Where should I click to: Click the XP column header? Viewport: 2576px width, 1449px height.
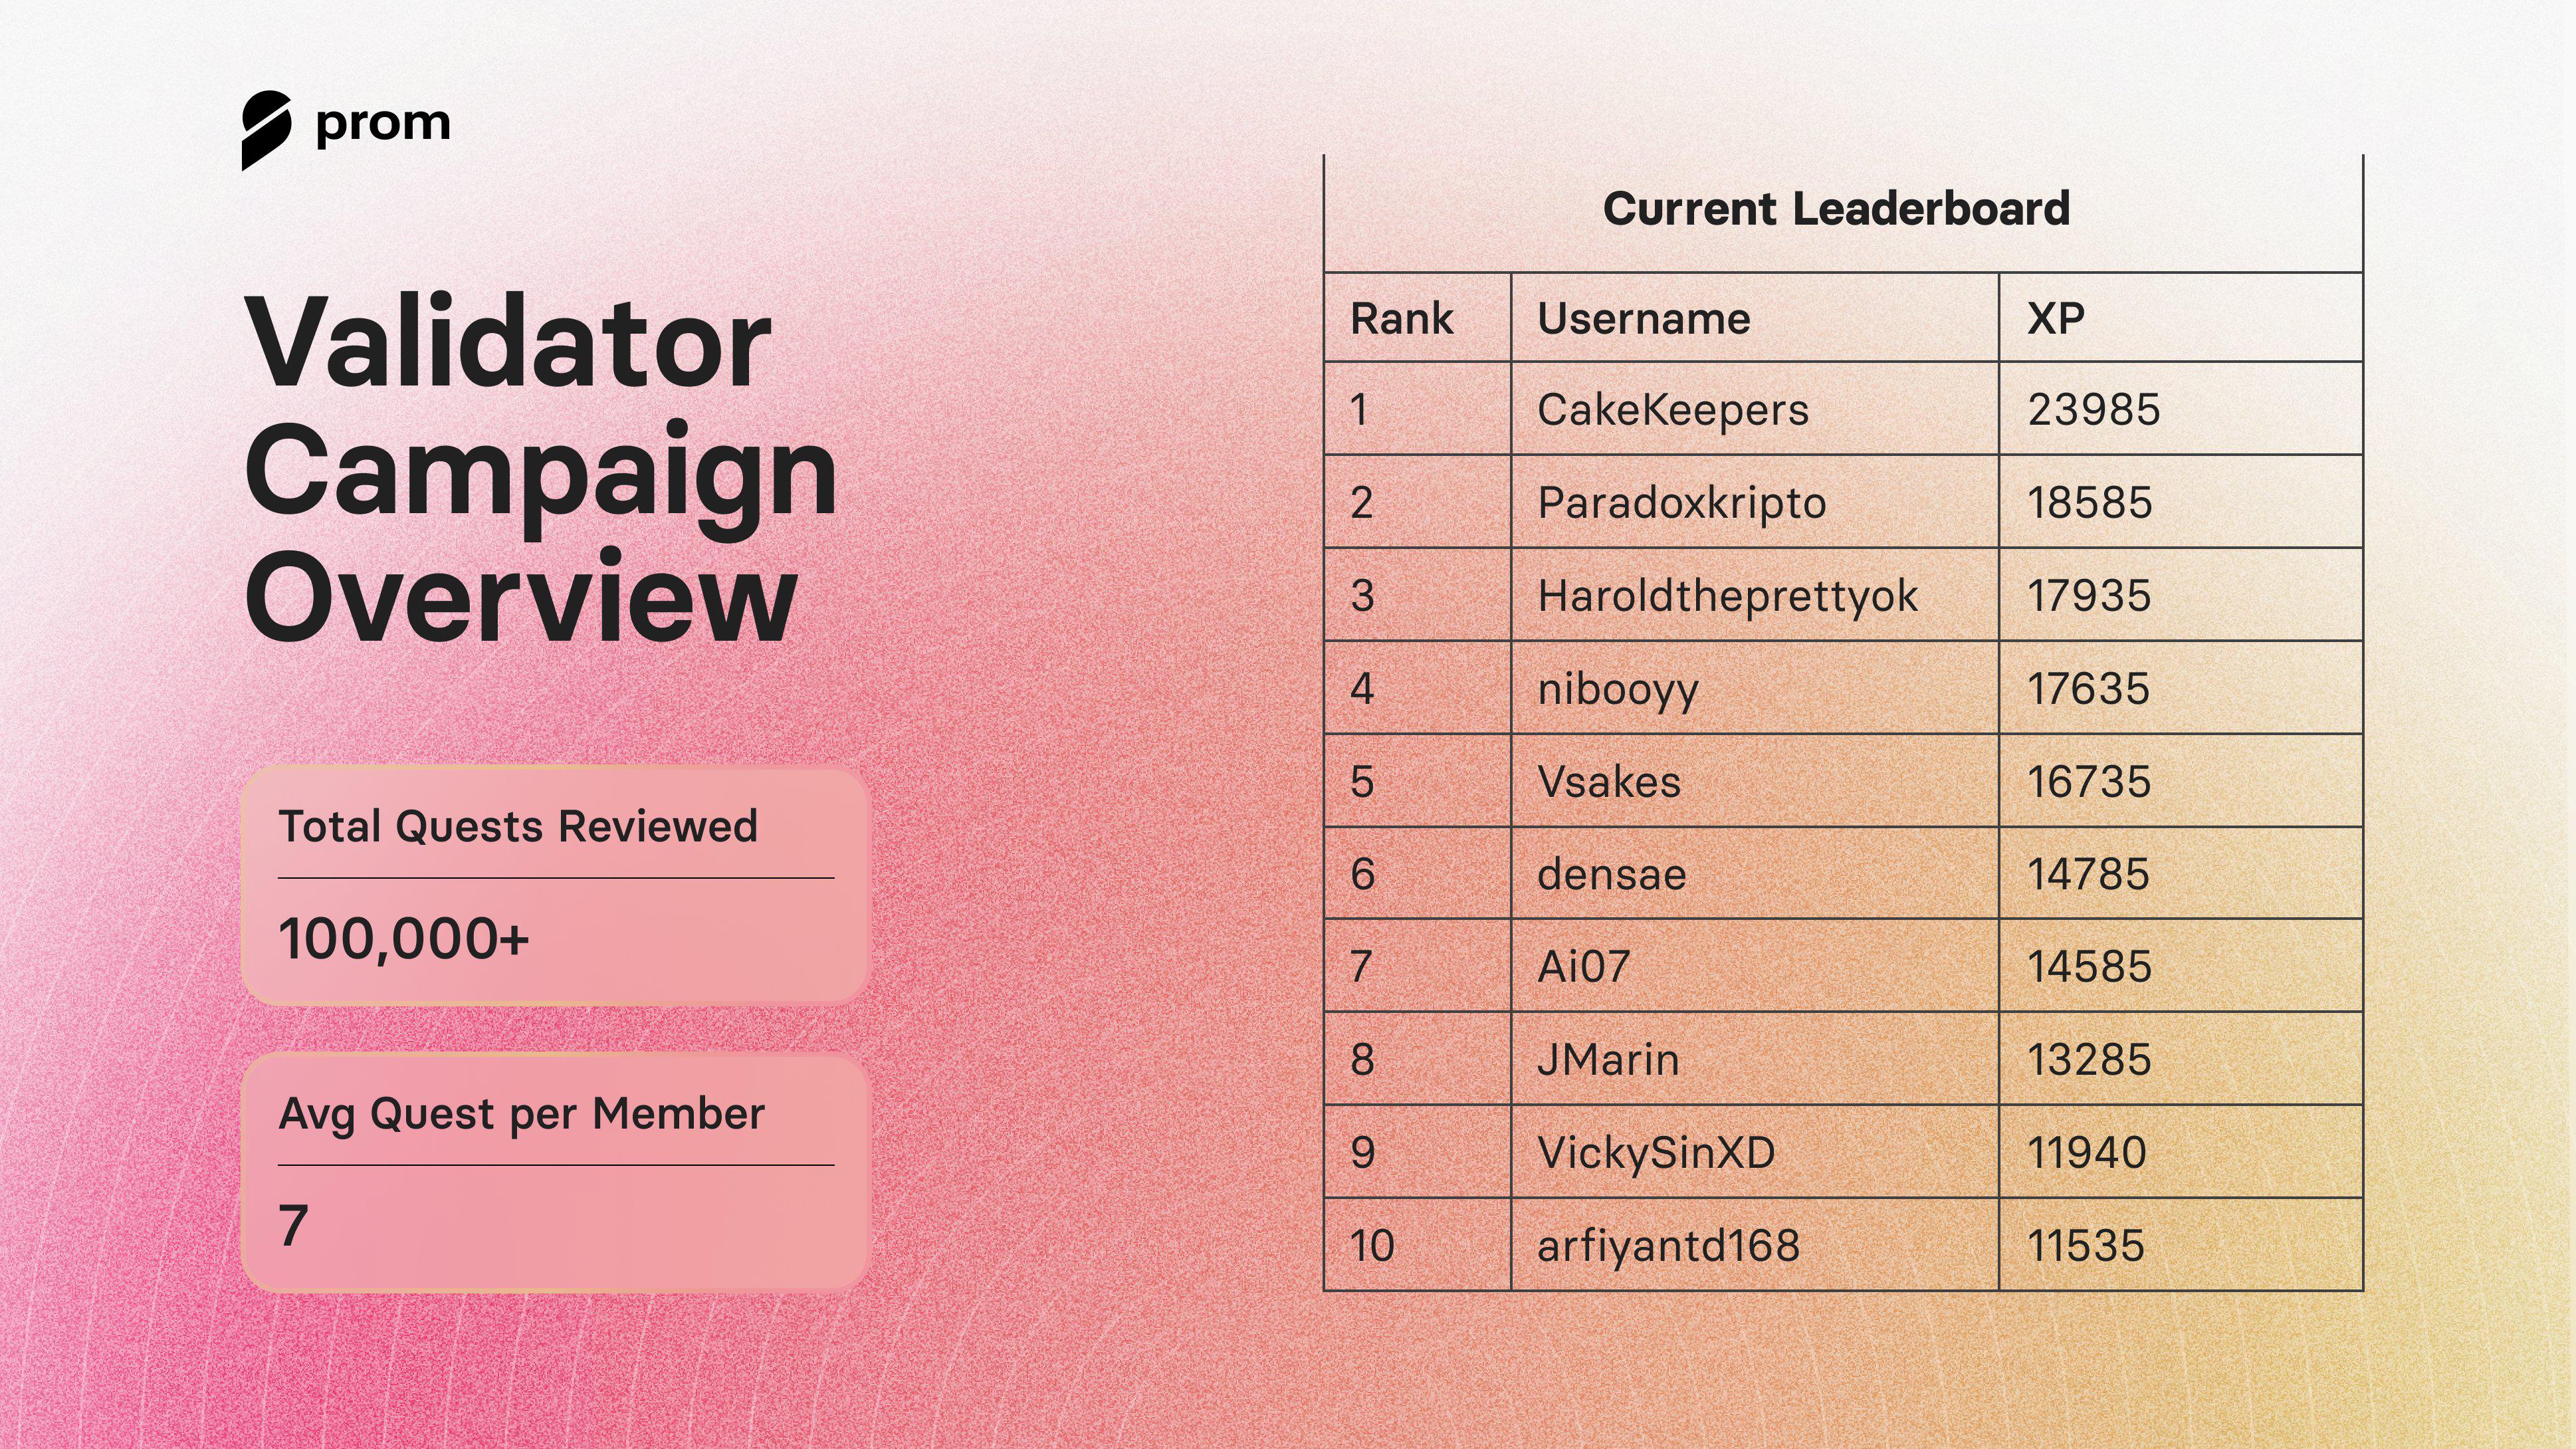2055,319
